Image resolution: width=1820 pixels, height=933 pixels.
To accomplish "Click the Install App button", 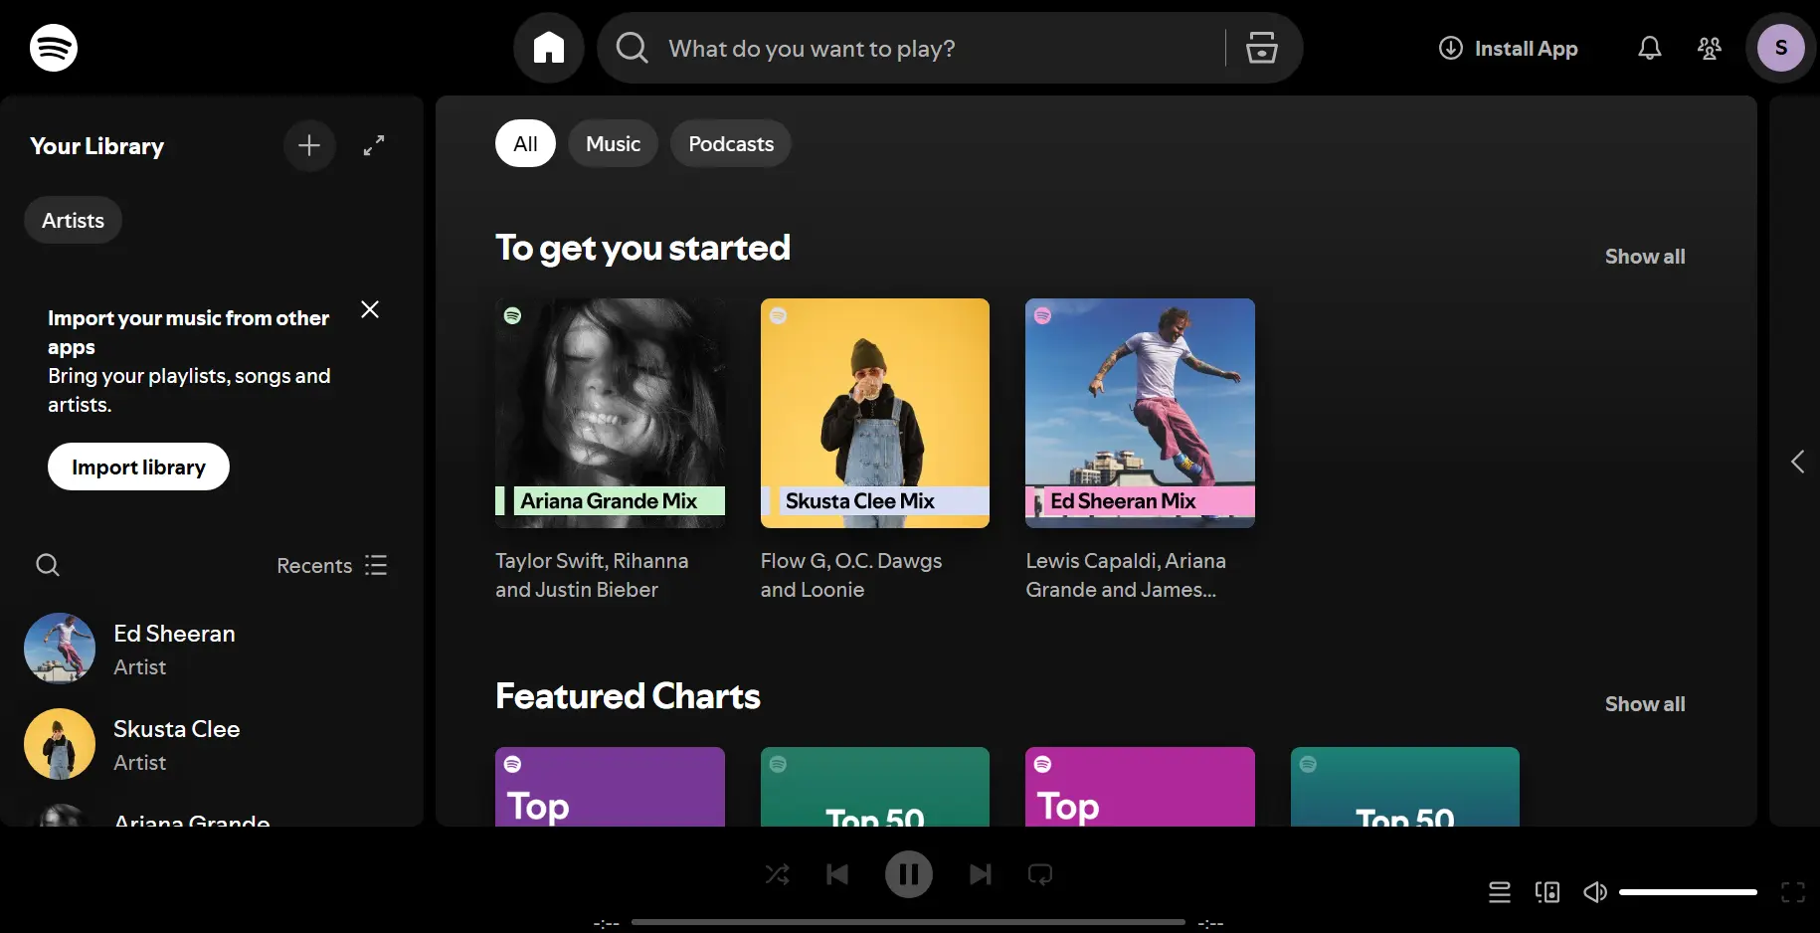I will click(1508, 48).
